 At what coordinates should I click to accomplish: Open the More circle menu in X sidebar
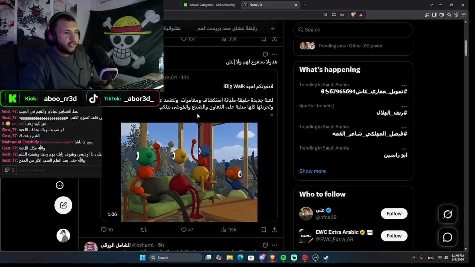point(59,185)
